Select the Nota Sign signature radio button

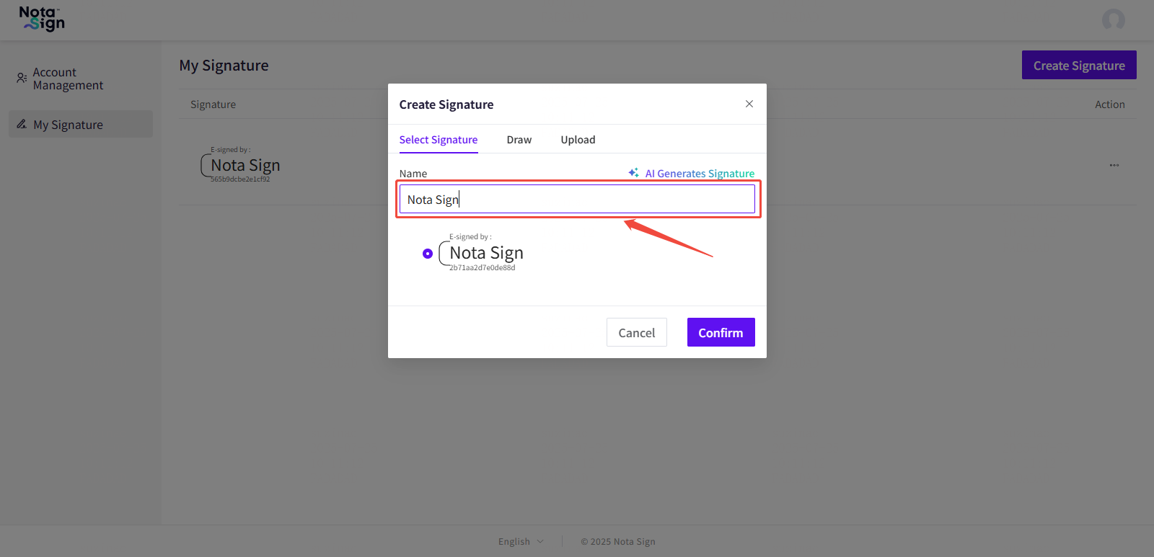click(x=428, y=254)
